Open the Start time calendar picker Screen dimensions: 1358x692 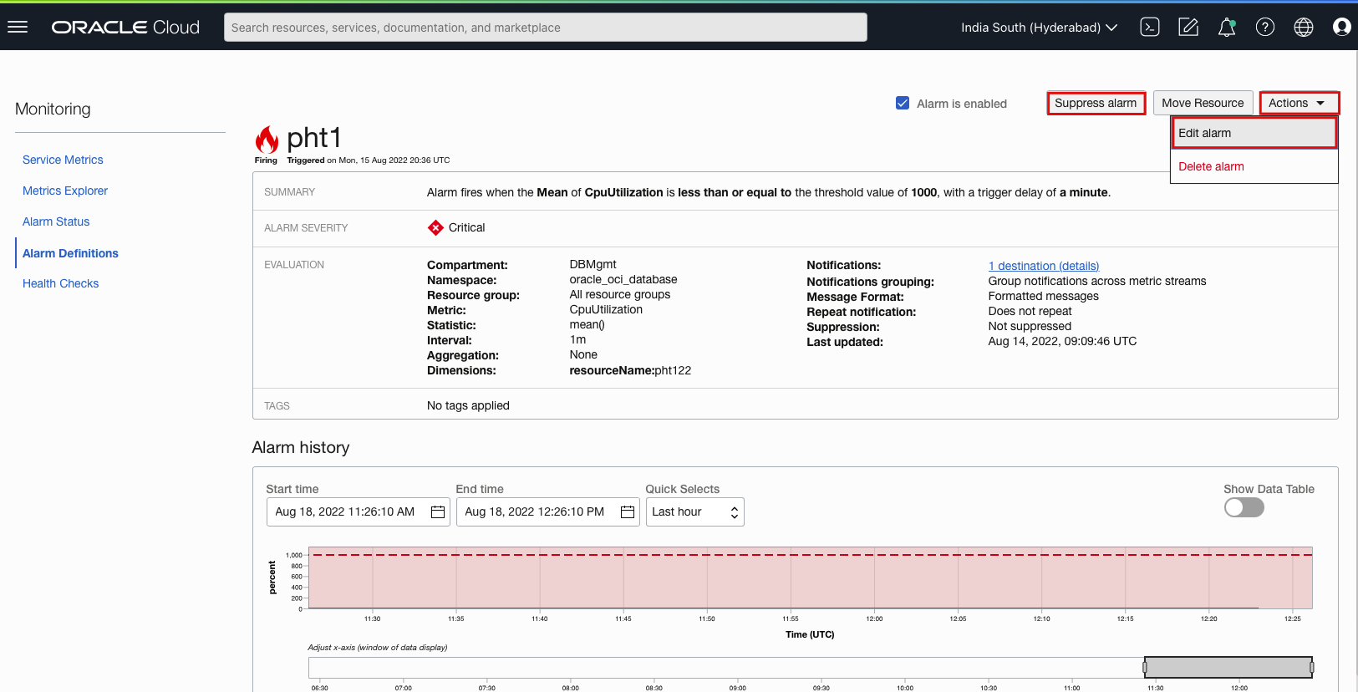pos(438,511)
